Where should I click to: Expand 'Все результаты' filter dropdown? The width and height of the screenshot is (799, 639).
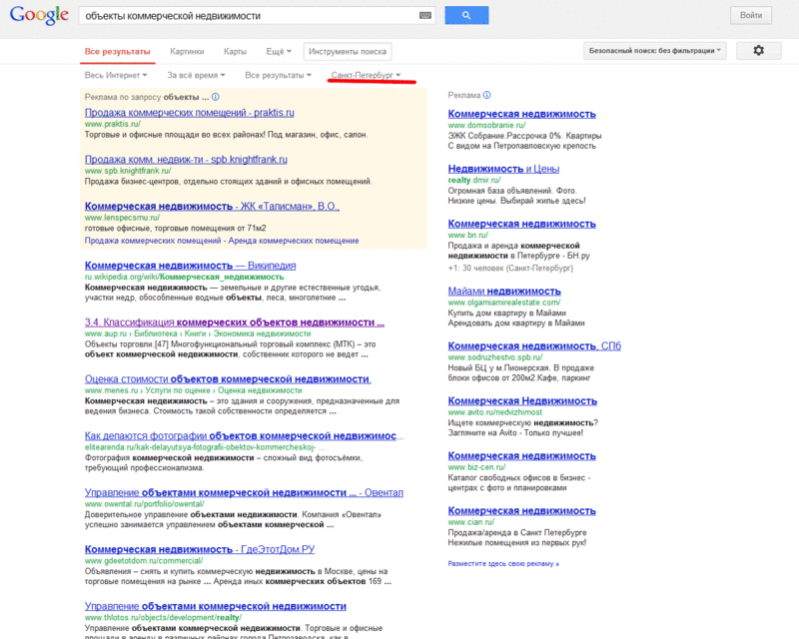(278, 75)
